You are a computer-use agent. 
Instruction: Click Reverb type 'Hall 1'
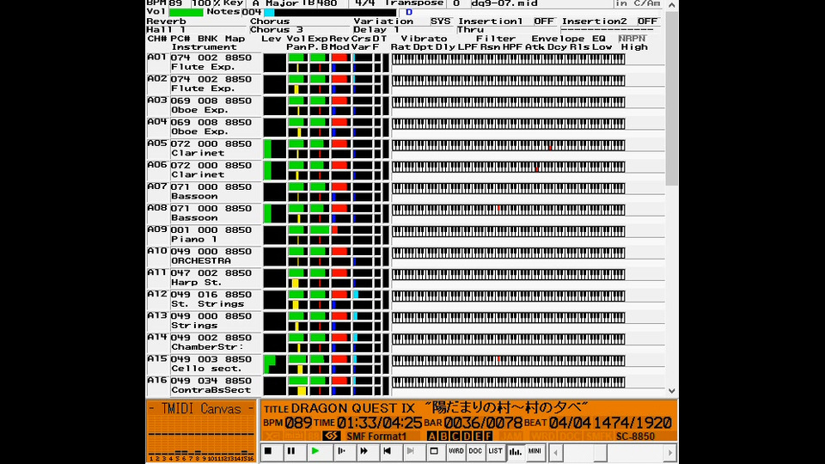coord(166,29)
